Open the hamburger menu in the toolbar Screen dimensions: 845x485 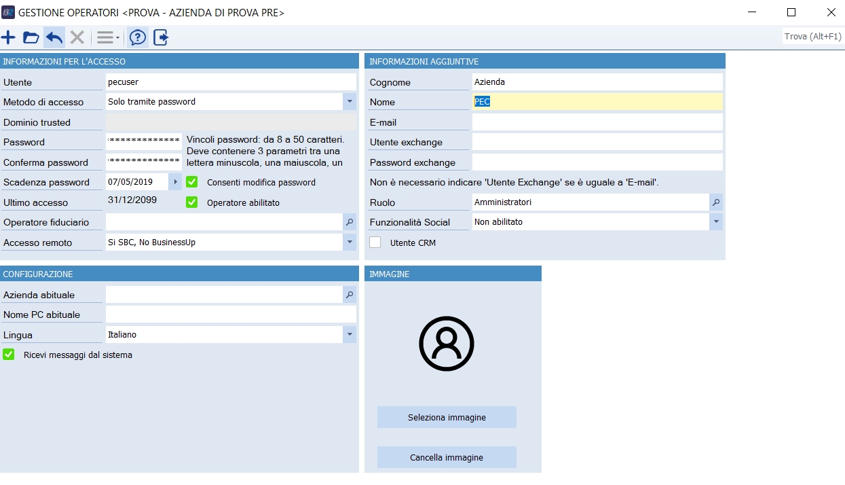point(107,37)
